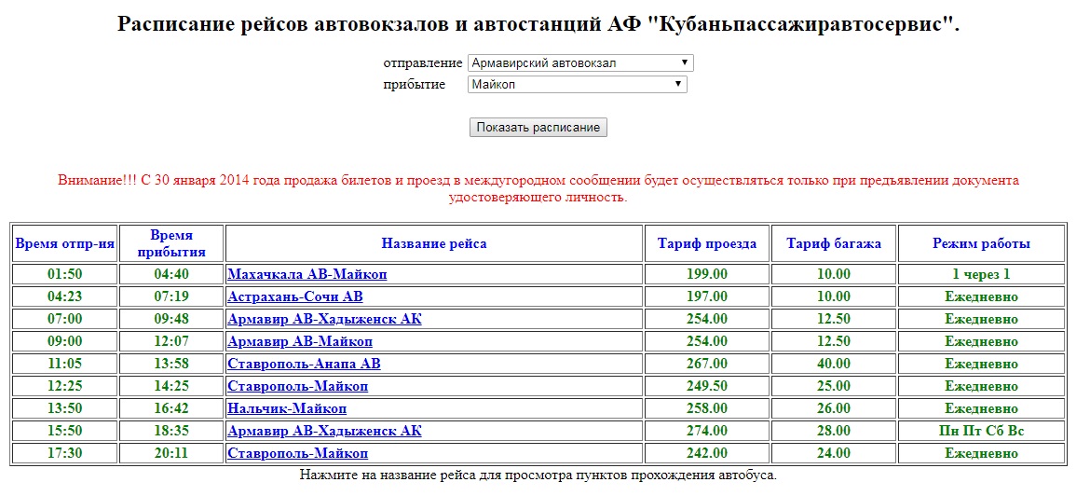Image resolution: width=1090 pixels, height=496 pixels.
Task: Follow the Астрахань-Сочи АВ route link
Action: [294, 296]
